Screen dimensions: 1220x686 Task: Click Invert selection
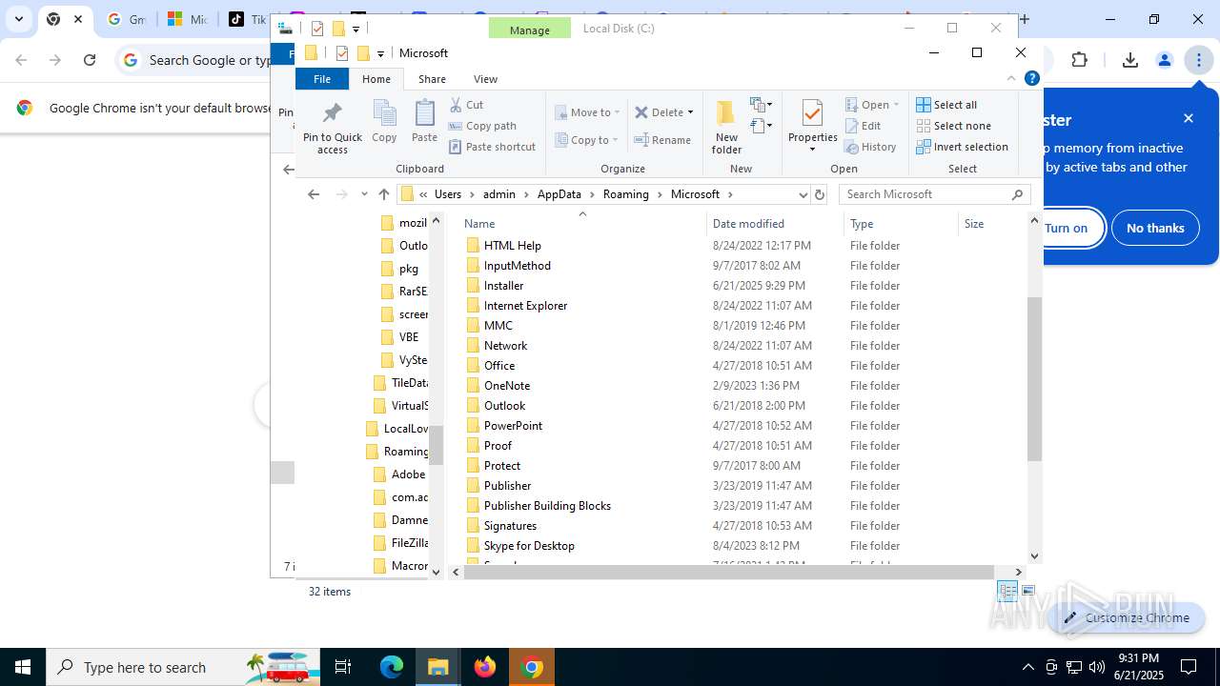click(962, 147)
